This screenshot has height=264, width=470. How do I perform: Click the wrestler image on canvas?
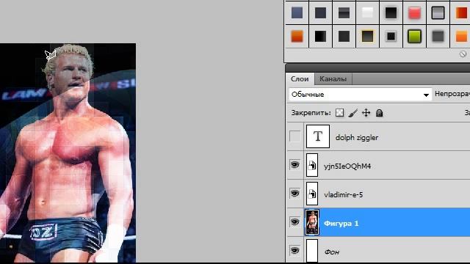68,153
